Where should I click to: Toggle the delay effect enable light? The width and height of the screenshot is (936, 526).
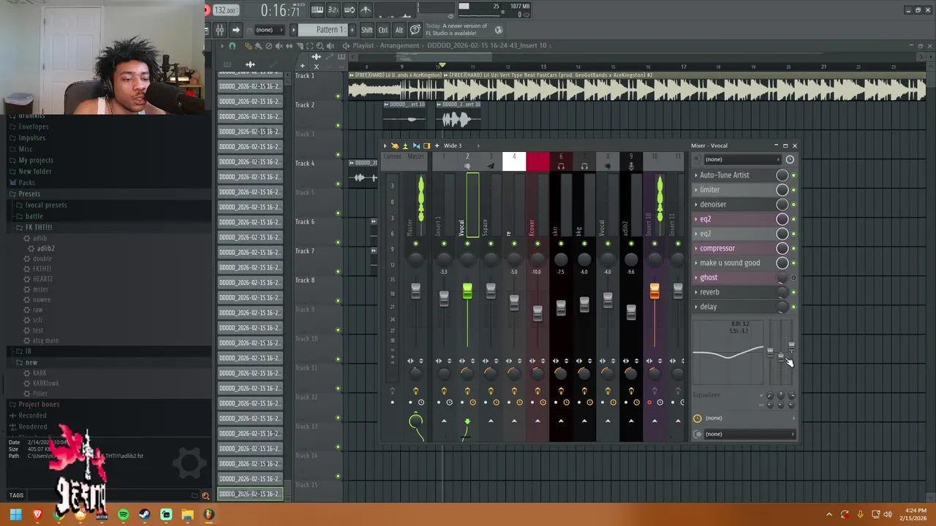pos(793,307)
